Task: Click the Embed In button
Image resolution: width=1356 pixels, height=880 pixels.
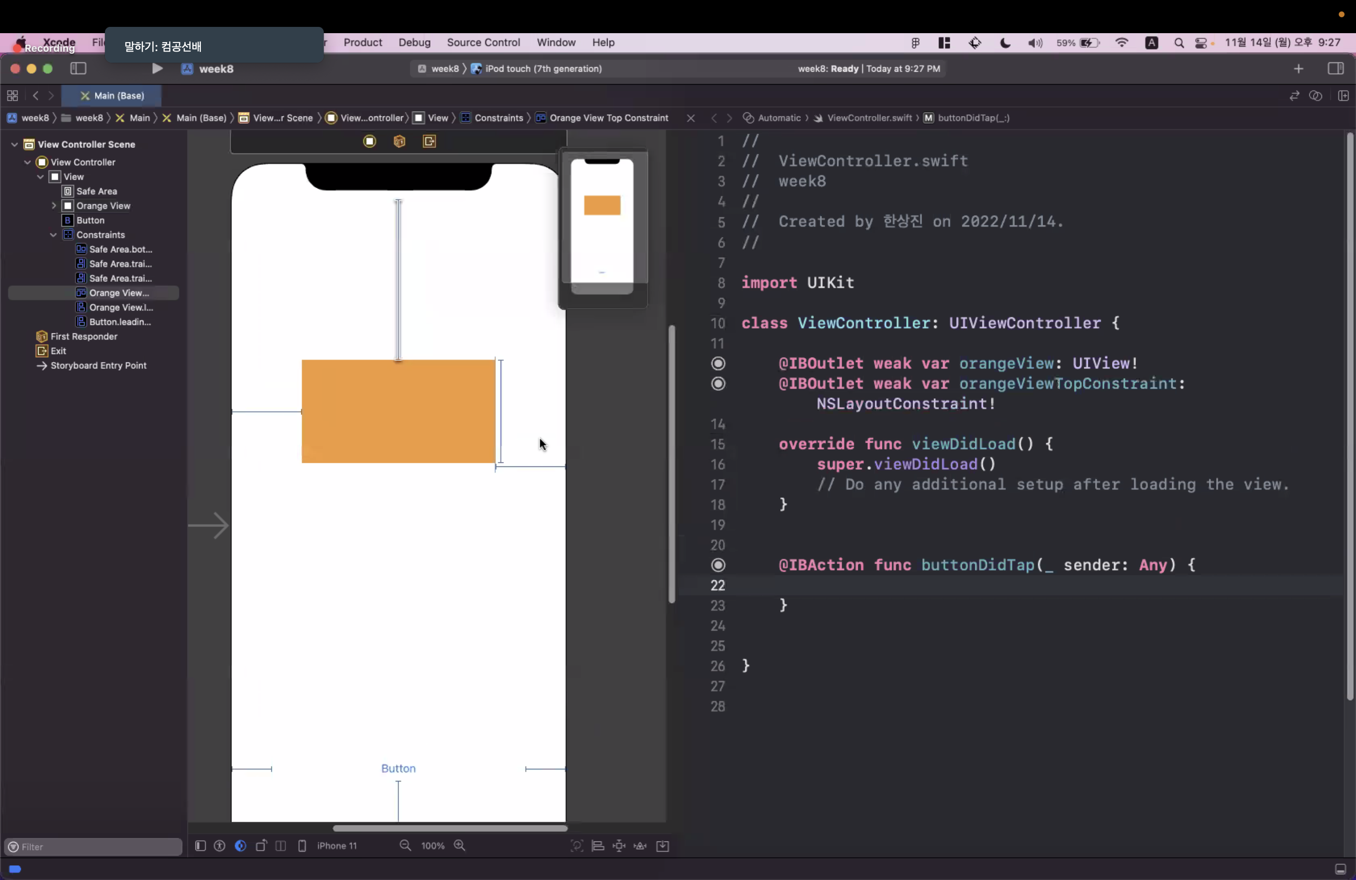Action: tap(663, 846)
